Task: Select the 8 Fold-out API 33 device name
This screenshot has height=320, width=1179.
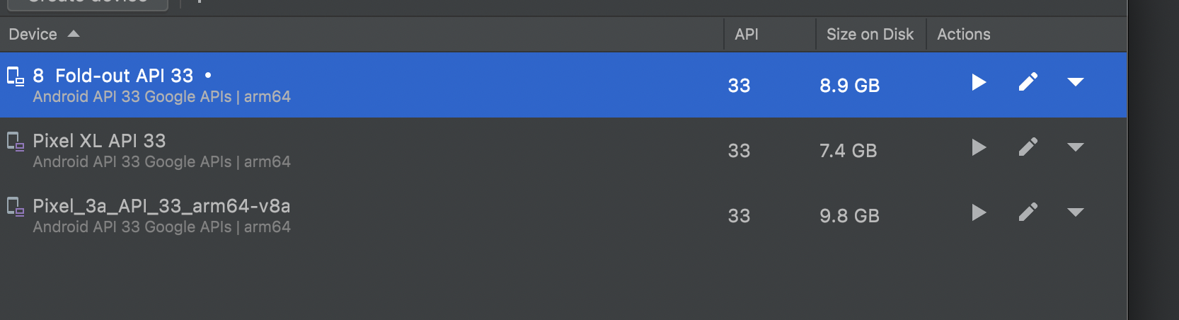Action: pyautogui.click(x=113, y=76)
